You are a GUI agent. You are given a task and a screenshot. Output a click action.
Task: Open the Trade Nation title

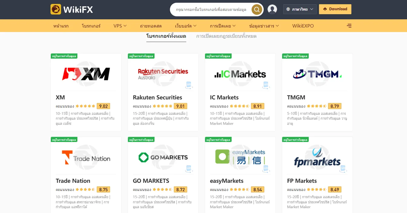click(73, 181)
